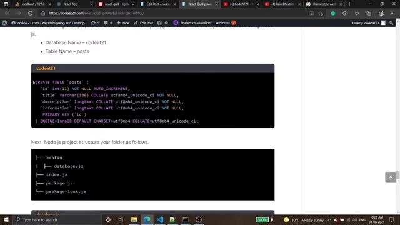This screenshot has width=400, height=225.
Task: Open a new browser tab
Action: (349, 4)
